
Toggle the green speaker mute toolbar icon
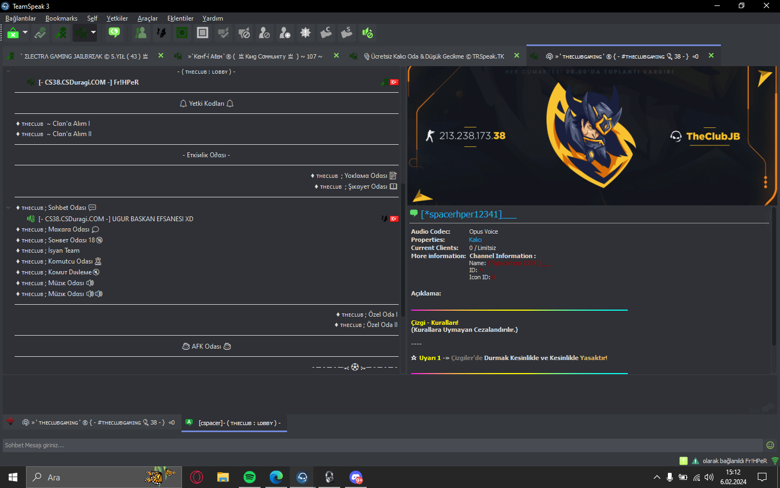tap(367, 33)
